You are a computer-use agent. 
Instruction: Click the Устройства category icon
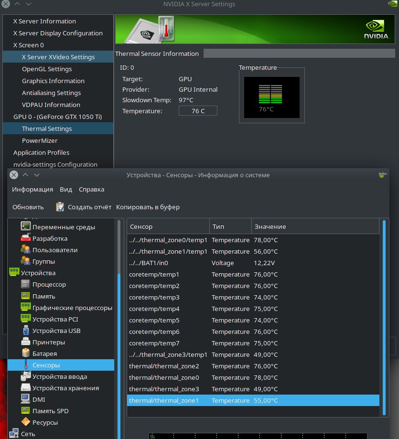coord(14,272)
